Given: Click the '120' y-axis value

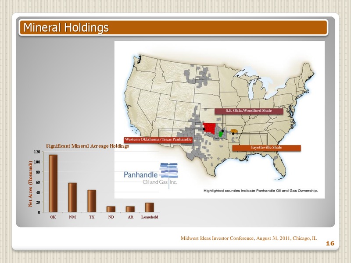Looking at the screenshot, I should click(x=37, y=152).
